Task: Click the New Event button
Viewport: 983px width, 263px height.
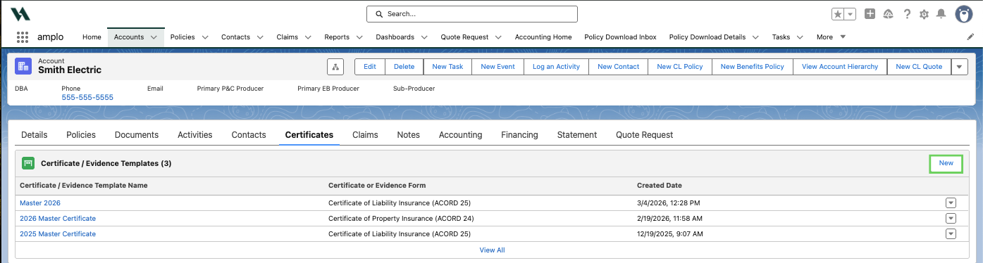Action: (x=498, y=67)
